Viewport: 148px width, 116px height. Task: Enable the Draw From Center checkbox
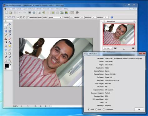coord(28,17)
